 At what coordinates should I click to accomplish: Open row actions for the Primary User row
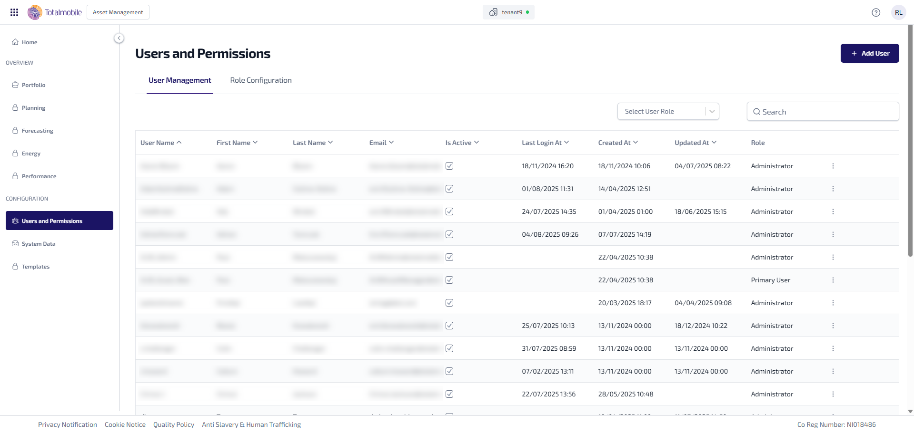pos(833,280)
